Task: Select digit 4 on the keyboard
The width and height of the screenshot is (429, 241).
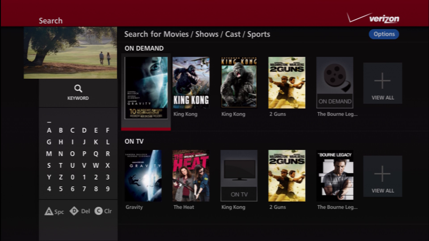Action: coord(49,189)
